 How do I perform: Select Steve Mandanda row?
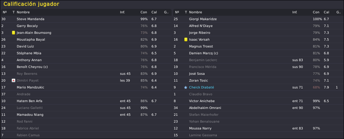[86, 19]
